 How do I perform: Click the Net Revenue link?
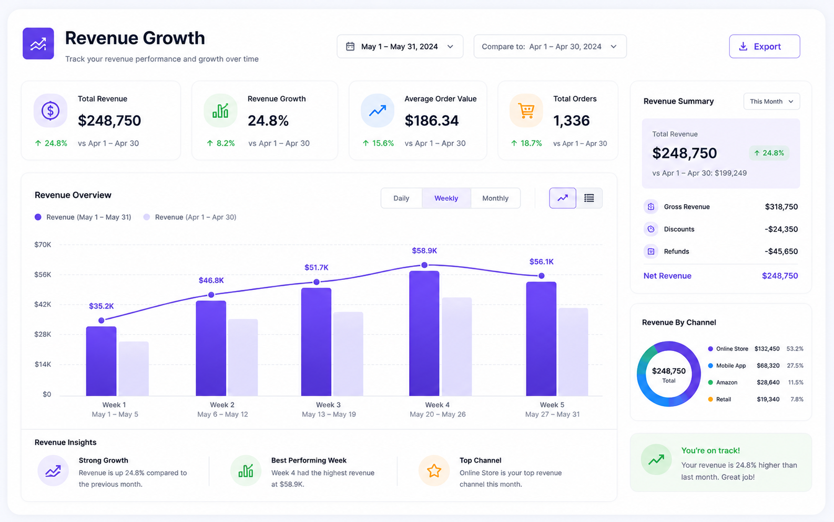coord(667,276)
